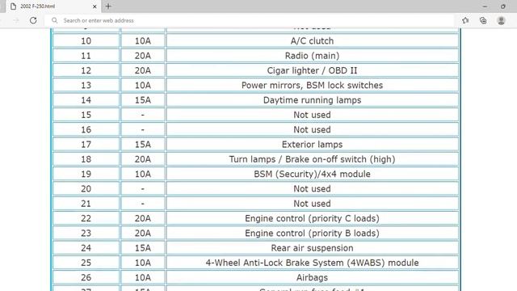Image resolution: width=517 pixels, height=291 pixels.
Task: Select the "Airbags" cell
Action: pyautogui.click(x=313, y=277)
